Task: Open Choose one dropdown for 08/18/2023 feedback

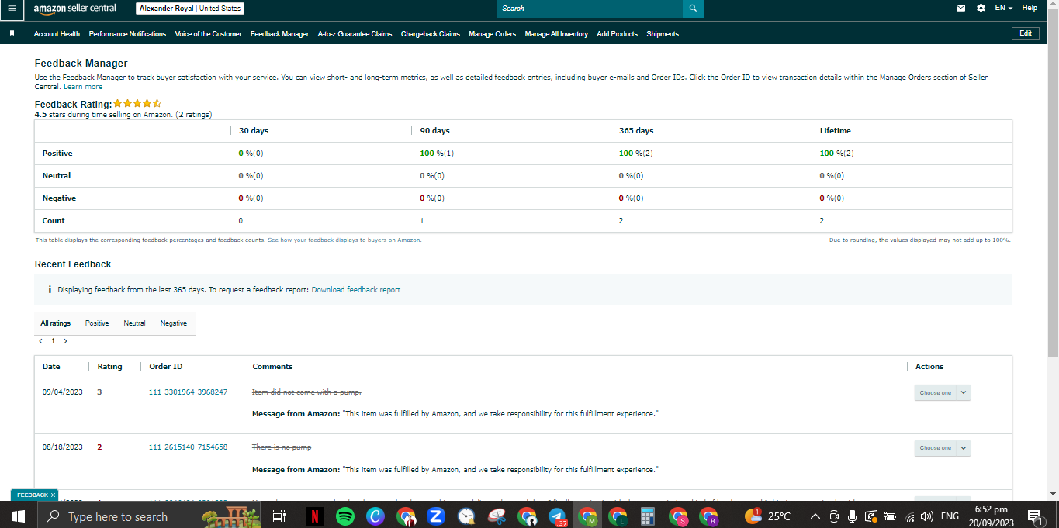Action: [942, 448]
